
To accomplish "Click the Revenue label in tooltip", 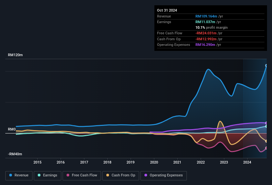I will 164,16.
